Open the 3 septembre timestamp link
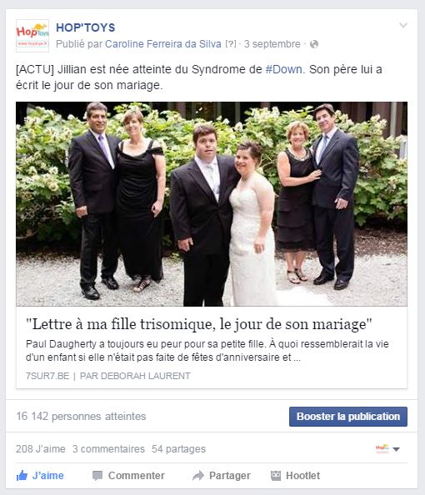Screen dimensions: 425x495 272,44
